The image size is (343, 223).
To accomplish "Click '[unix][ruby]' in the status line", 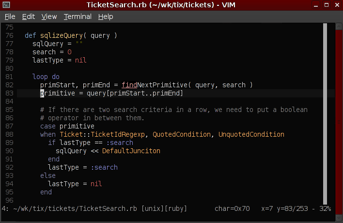I will [164, 208].
